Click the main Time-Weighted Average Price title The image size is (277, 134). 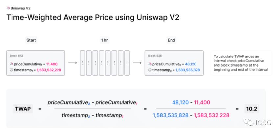[x=93, y=18]
